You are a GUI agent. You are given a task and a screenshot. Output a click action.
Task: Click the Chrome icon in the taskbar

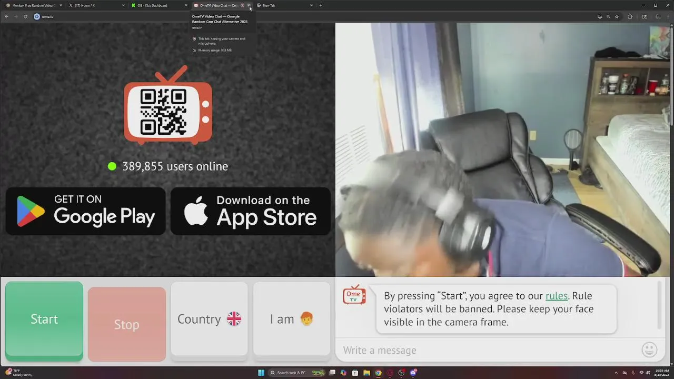[378, 373]
